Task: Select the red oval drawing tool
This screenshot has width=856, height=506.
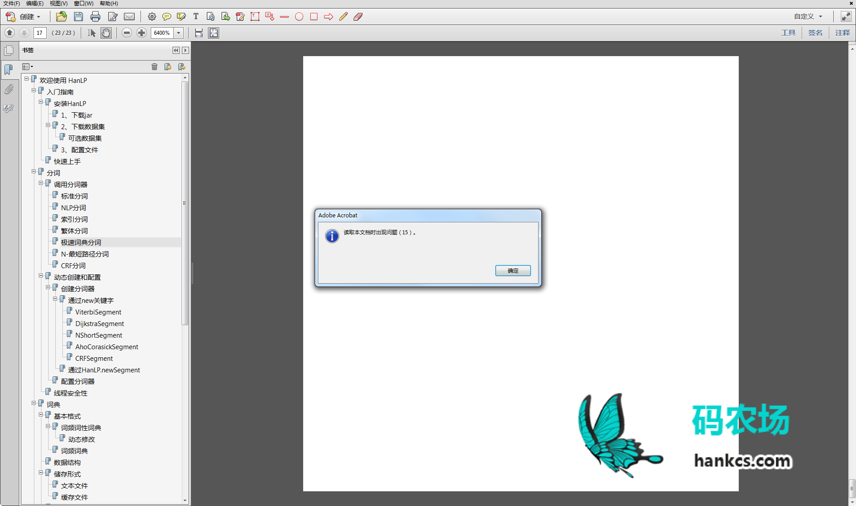Action: coord(299,16)
